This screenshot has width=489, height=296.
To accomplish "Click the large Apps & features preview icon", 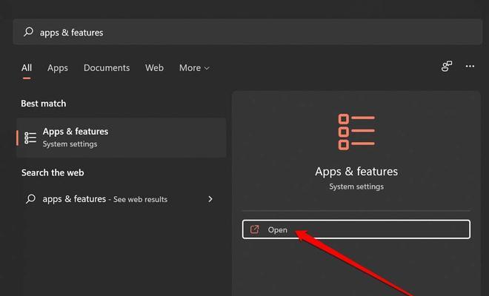I will (356, 132).
